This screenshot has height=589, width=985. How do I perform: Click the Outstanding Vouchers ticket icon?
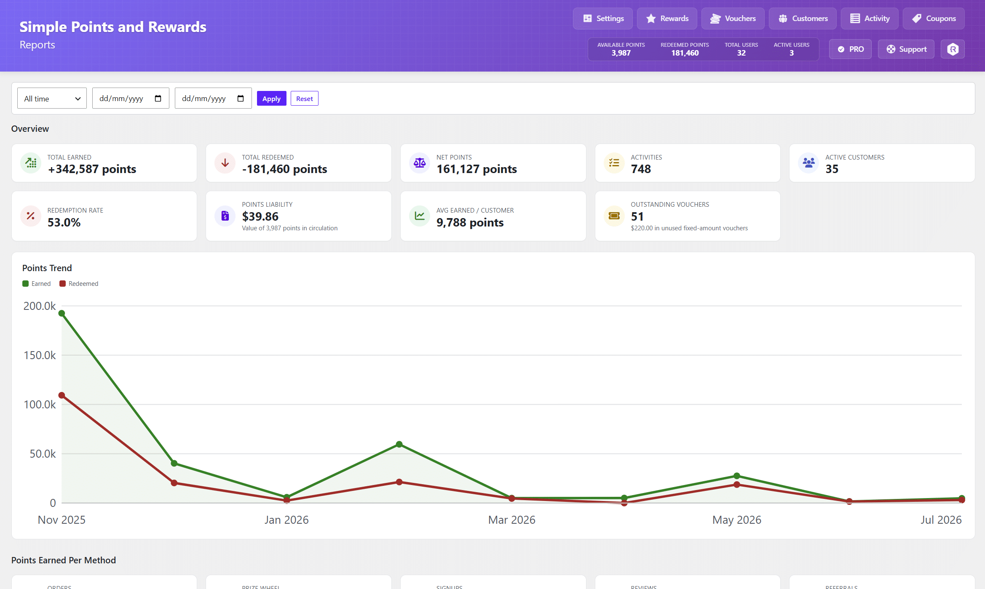[614, 216]
